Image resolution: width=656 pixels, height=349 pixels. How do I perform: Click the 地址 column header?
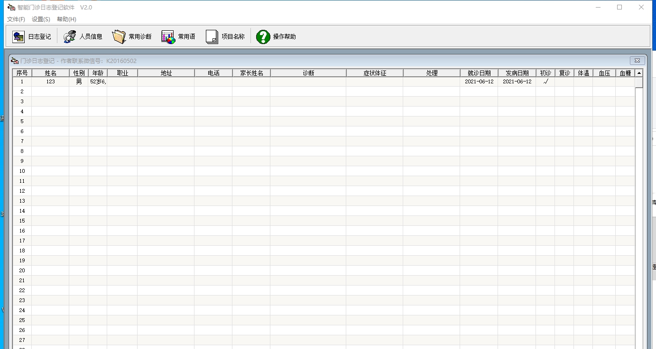[166, 73]
